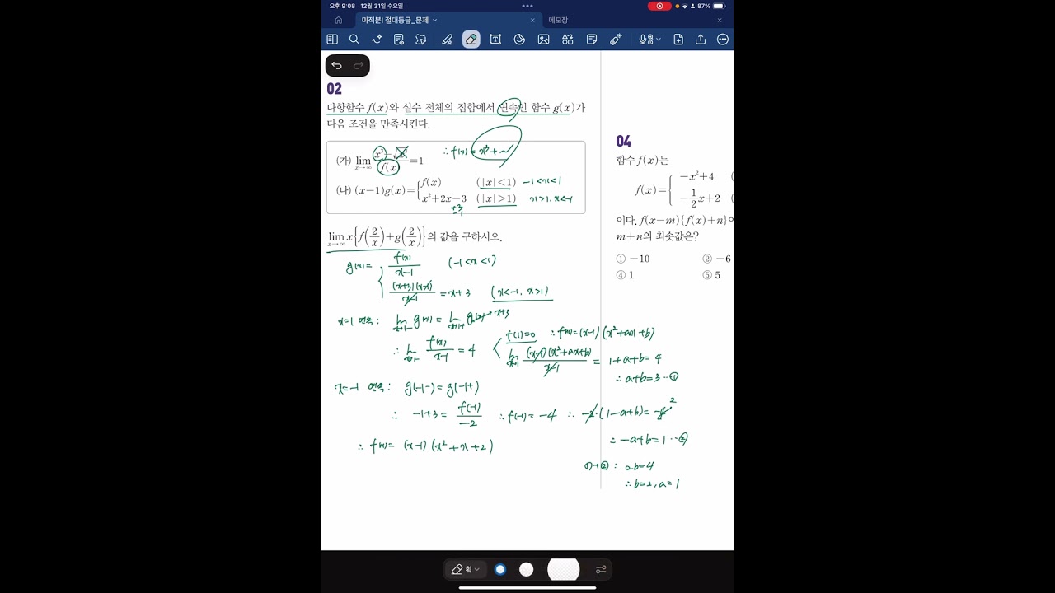Select the eraser tool in toolbar
The width and height of the screenshot is (1055, 593).
[471, 39]
